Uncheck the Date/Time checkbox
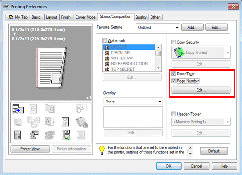This screenshot has width=242, height=175. coord(174,73)
